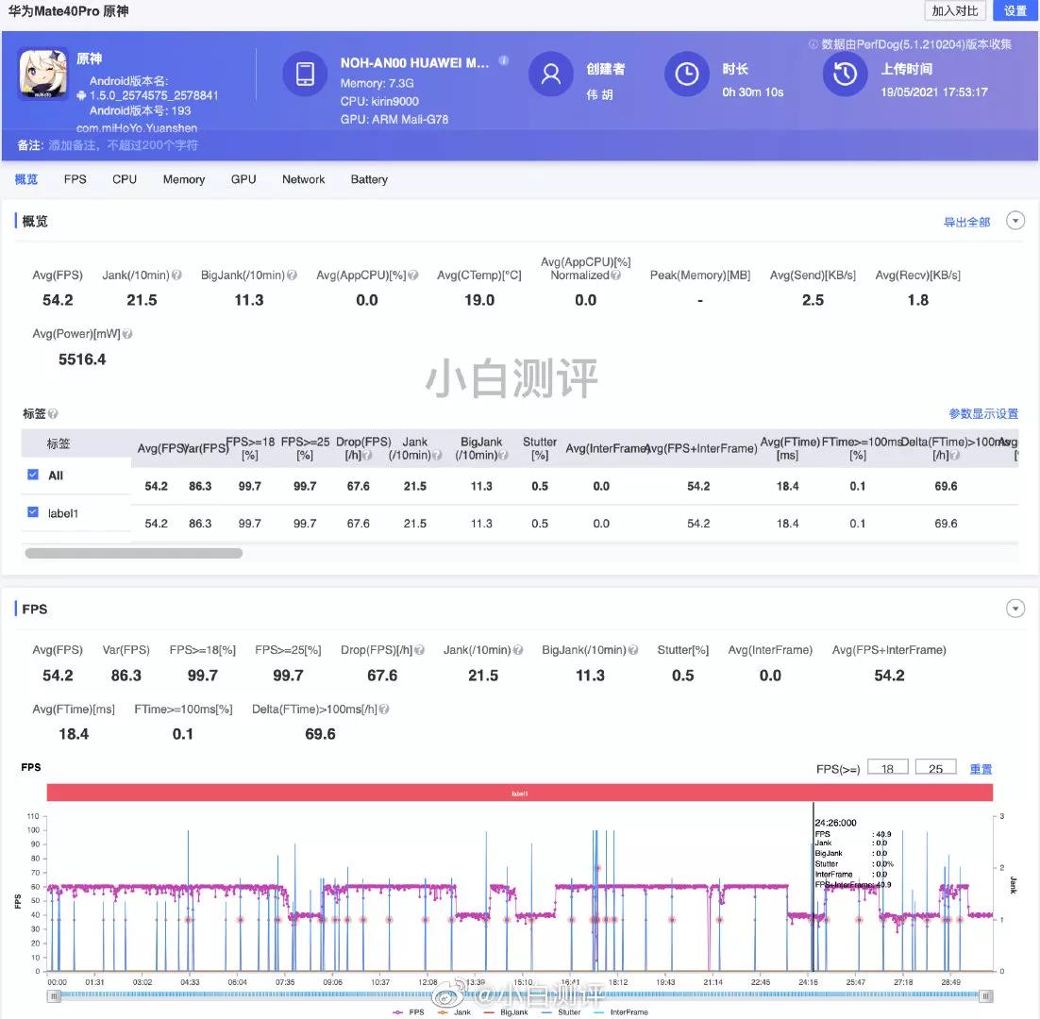Click the info icon next to Avg(Power)[mW]

point(127,334)
